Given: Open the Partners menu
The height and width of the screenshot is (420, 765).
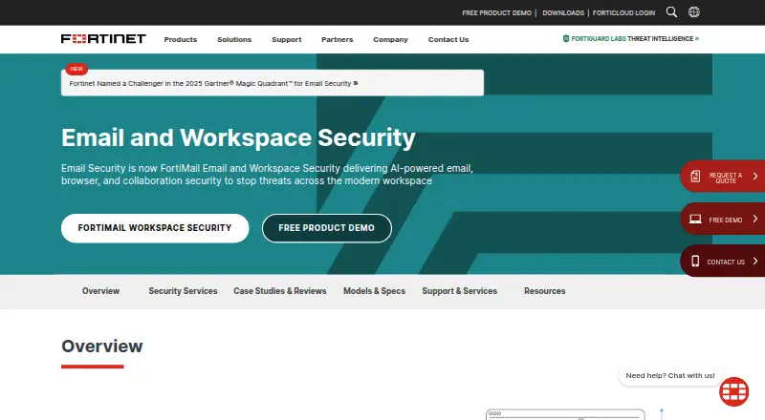Looking at the screenshot, I should (338, 39).
